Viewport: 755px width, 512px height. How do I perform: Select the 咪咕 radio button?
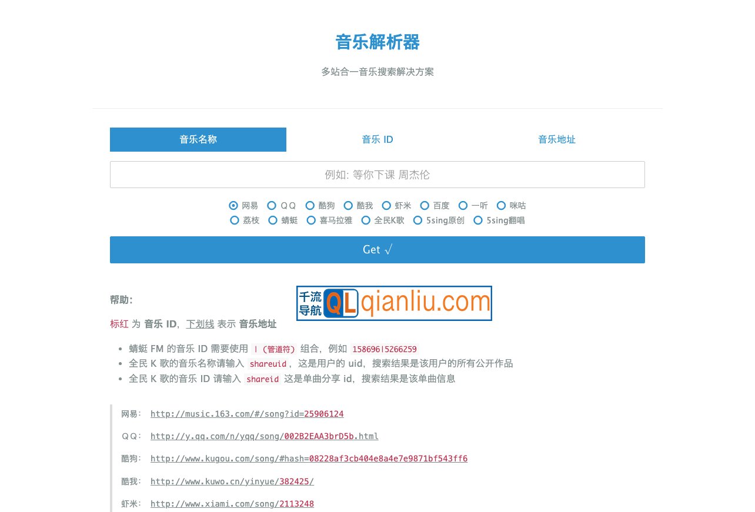coord(500,205)
